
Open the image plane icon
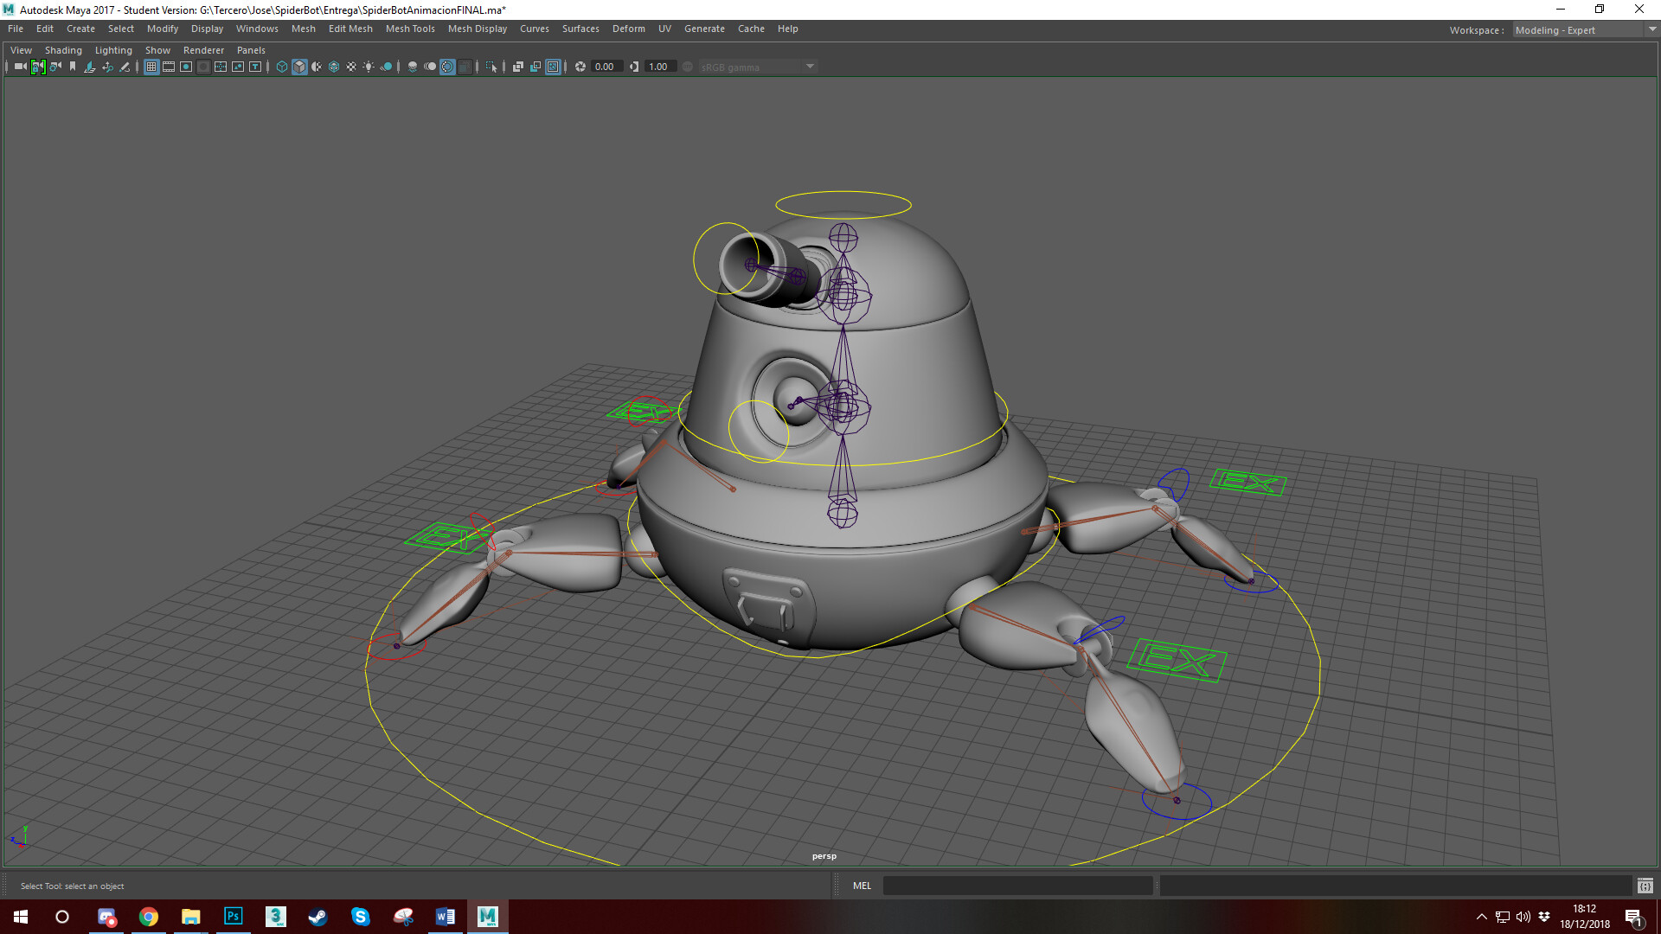click(x=89, y=67)
